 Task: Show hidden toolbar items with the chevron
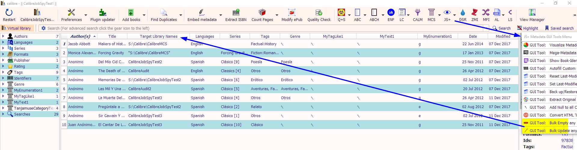574,15
